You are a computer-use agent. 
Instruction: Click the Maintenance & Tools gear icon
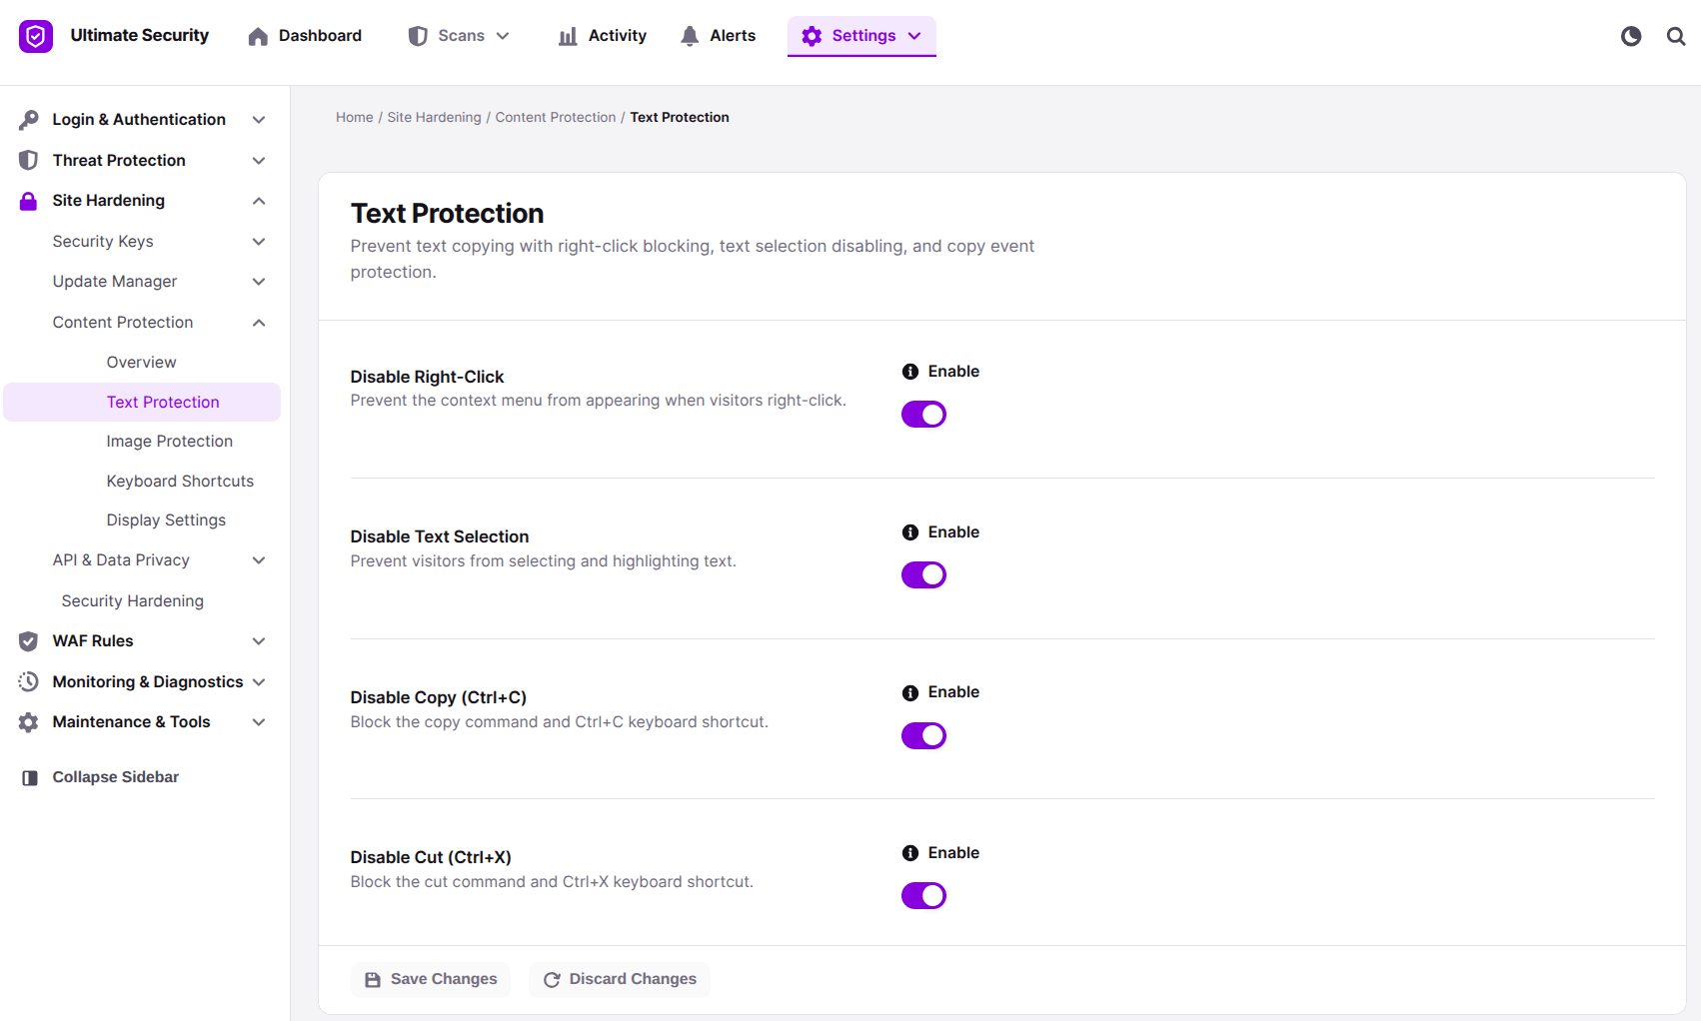(29, 722)
